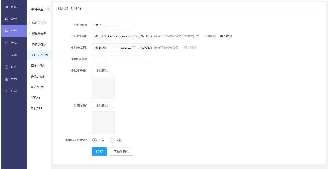Image resolution: width=328 pixels, height=169 pixels.
Task: Click the 扩展 grid icon
Action: point(6,91)
